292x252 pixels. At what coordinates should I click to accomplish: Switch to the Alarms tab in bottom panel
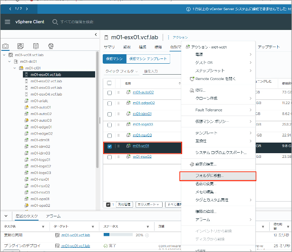(x=53, y=216)
